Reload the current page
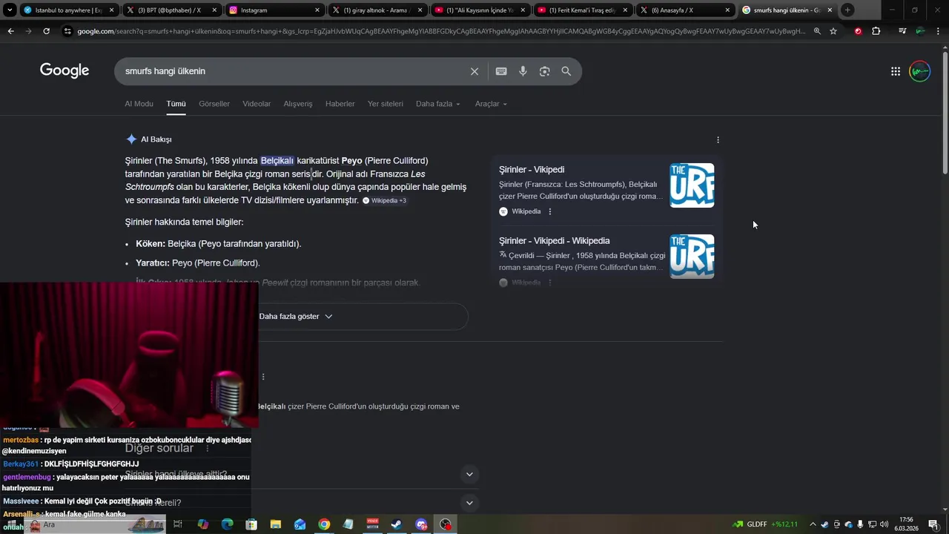This screenshot has height=534, width=949. coord(46,31)
